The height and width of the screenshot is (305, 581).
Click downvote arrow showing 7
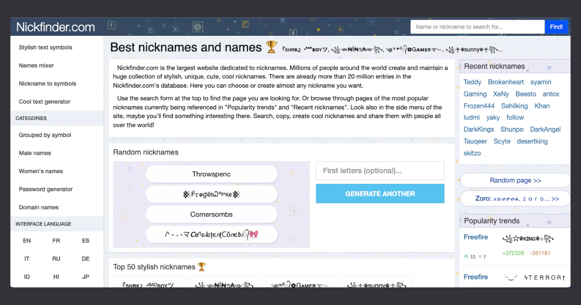click(x=480, y=257)
